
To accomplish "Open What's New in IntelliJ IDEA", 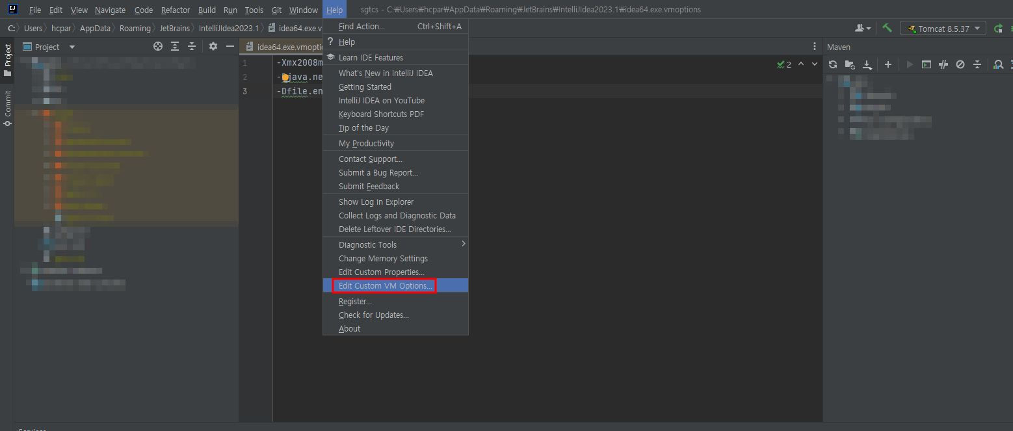I will pyautogui.click(x=395, y=73).
